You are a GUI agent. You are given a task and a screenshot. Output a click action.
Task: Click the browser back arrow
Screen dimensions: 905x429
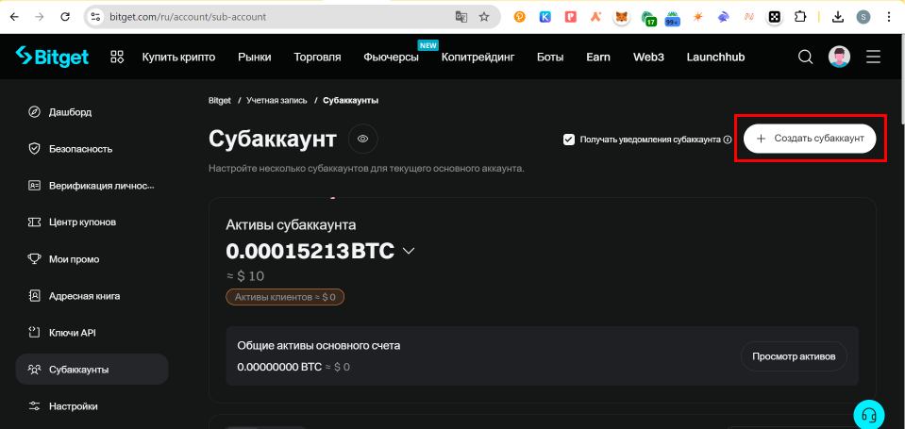pyautogui.click(x=14, y=17)
